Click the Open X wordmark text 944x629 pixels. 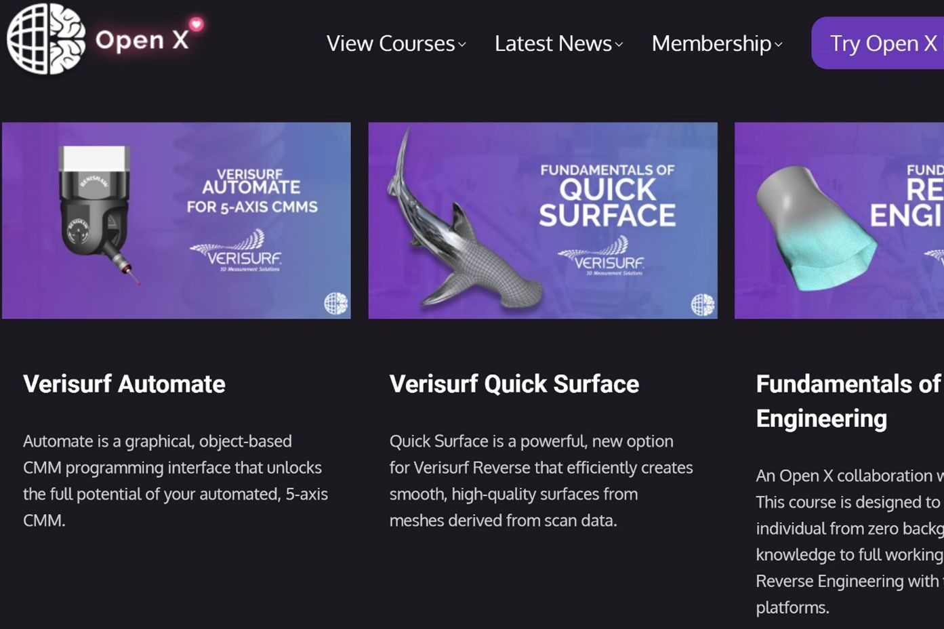(x=142, y=41)
